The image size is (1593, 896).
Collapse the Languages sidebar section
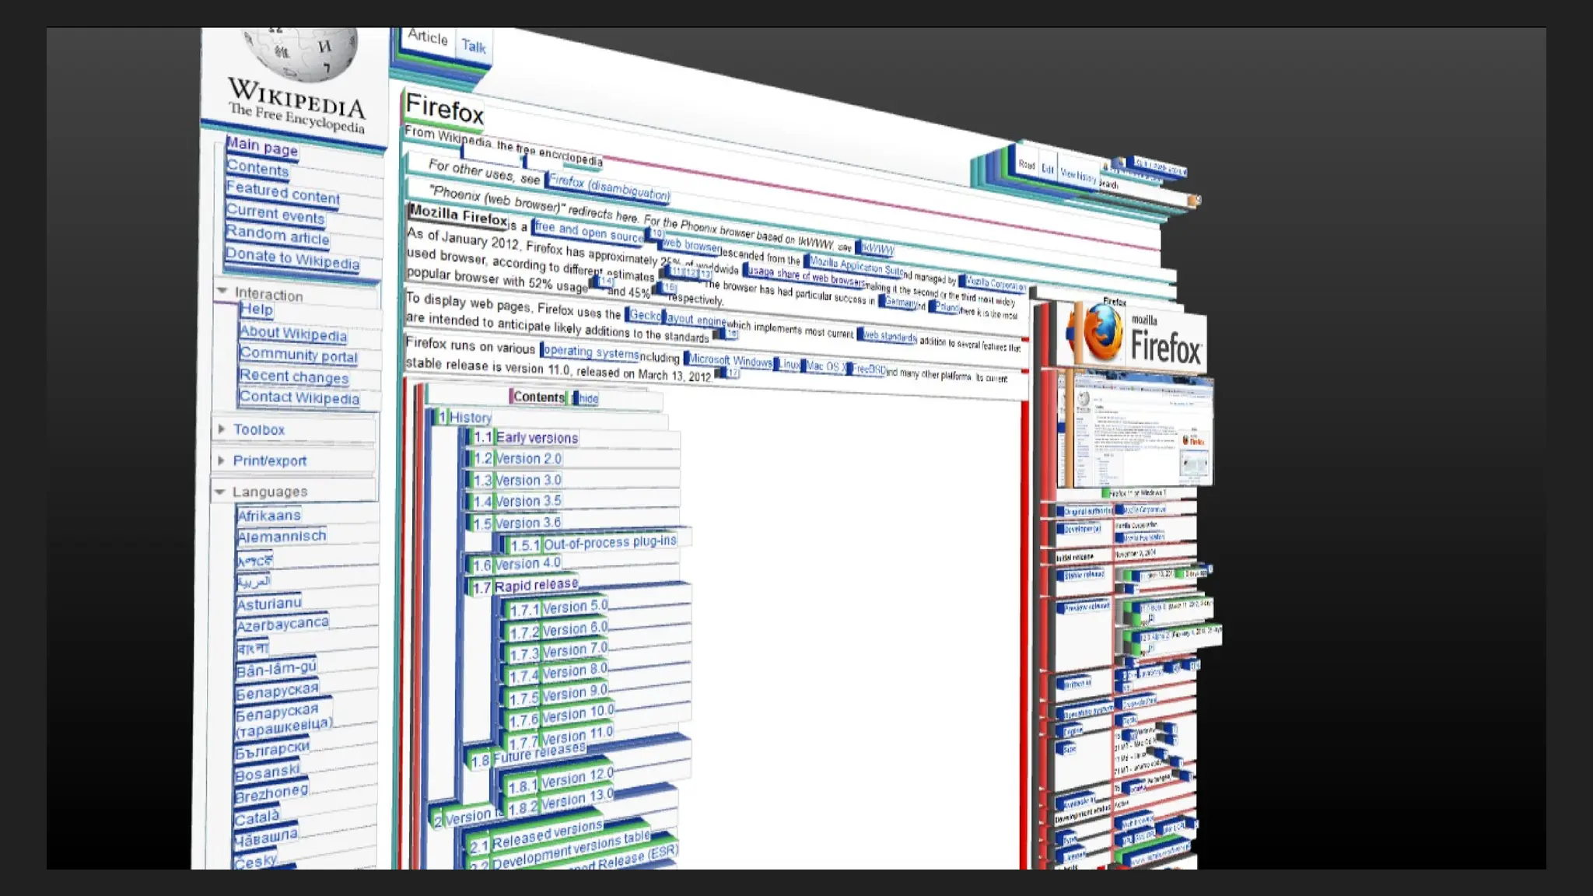pos(220,492)
